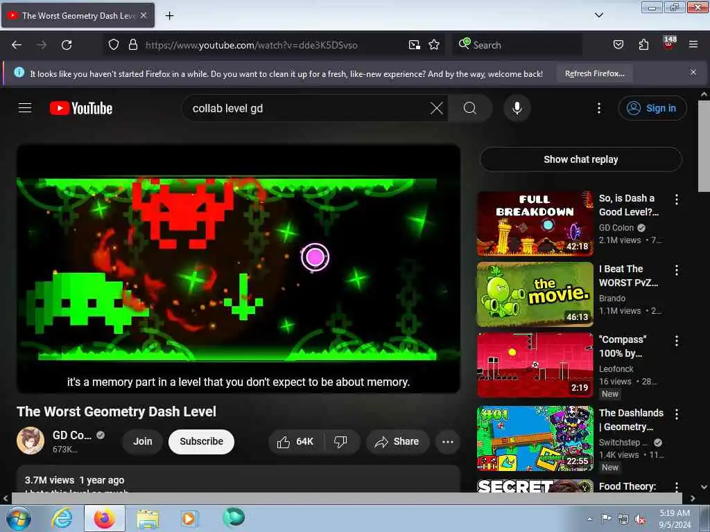Viewport: 710px width, 532px height.
Task: Click the vertical page scrollbar
Action: point(704,145)
